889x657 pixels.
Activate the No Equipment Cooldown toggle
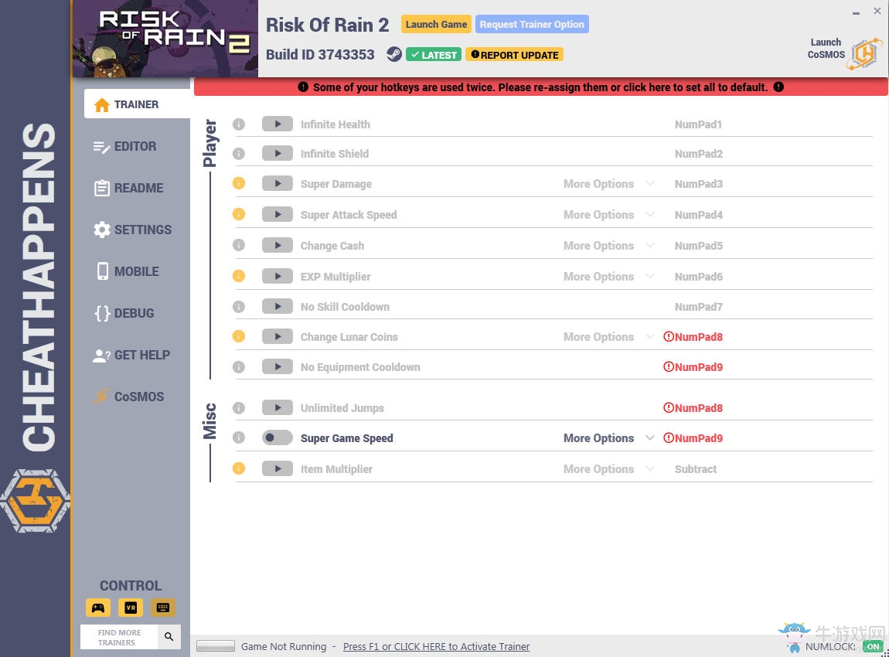278,367
